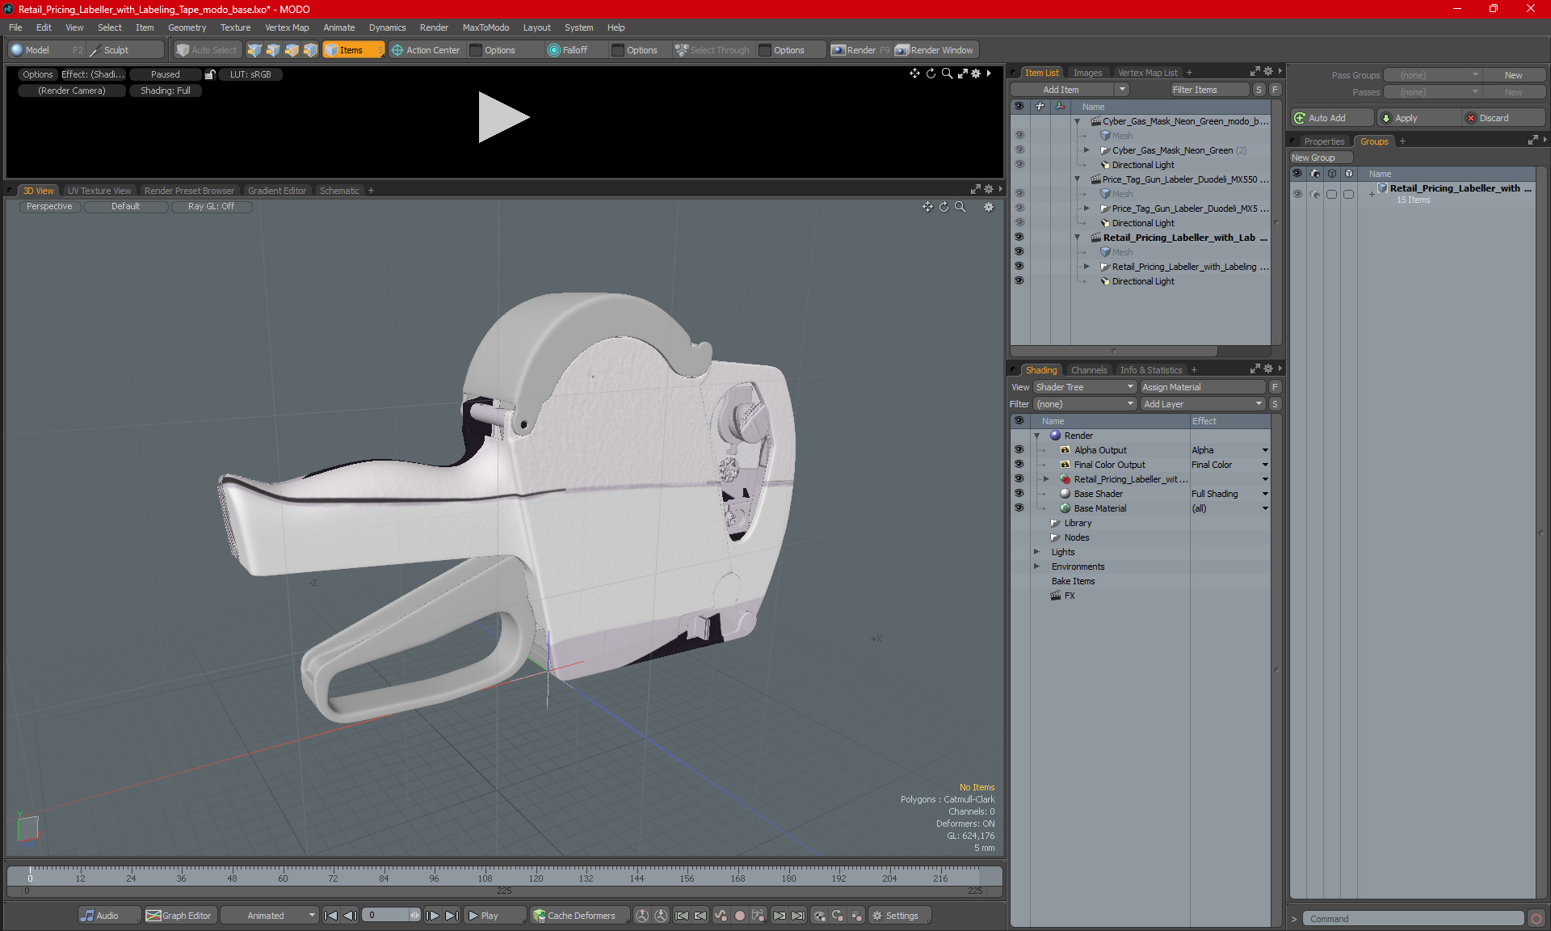Hide the Base Material layer

[1019, 508]
